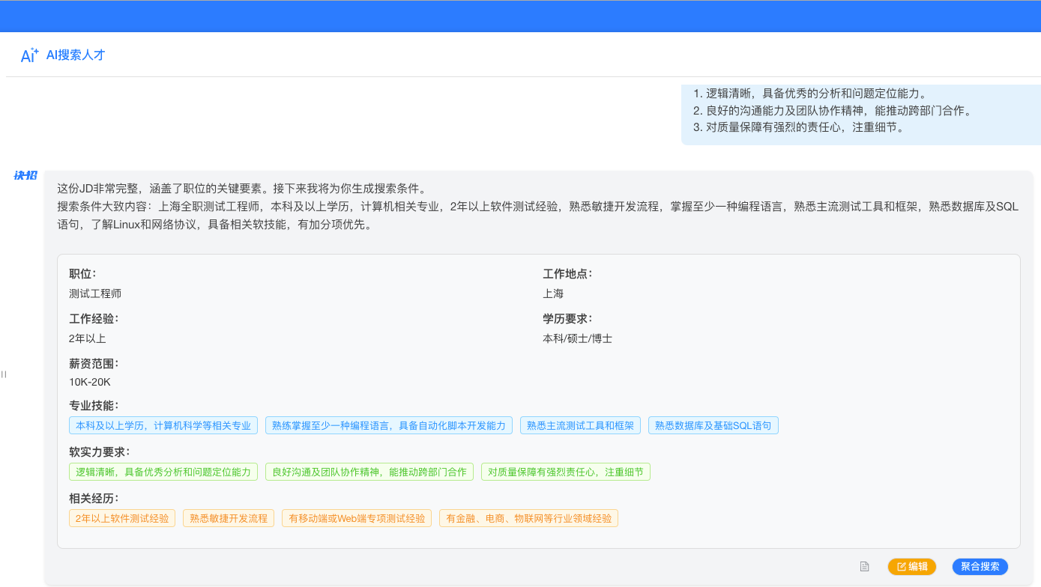The height and width of the screenshot is (587, 1041).
Task: Click the Ai+ sparkle logo icon
Action: click(x=28, y=53)
